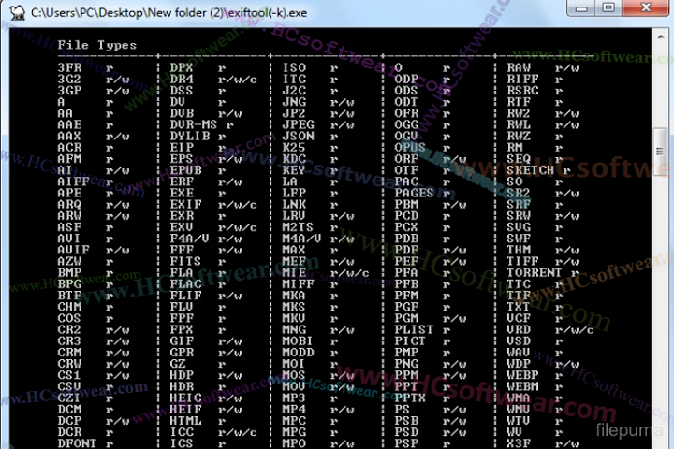Maximize the exiftool console window

point(608,8)
